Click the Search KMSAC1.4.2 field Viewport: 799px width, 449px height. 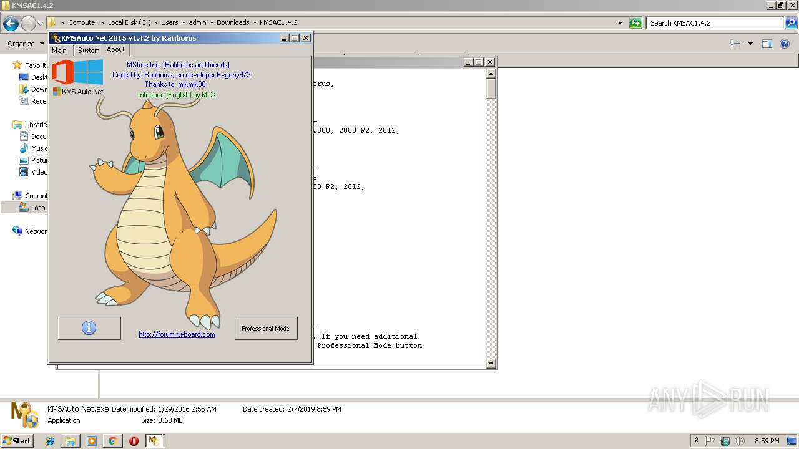[716, 23]
